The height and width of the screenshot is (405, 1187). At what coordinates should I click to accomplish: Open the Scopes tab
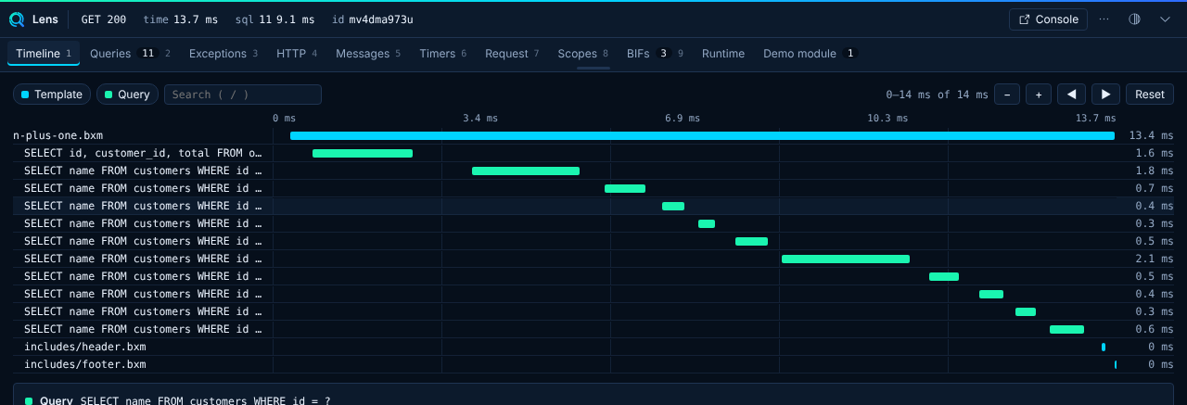point(582,54)
